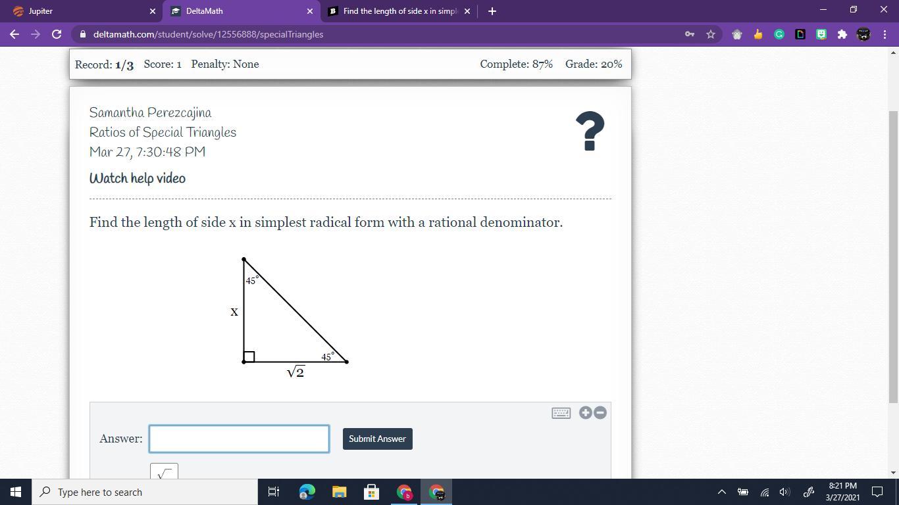Image resolution: width=899 pixels, height=505 pixels.
Task: Click the Watch help video link
Action: [x=138, y=178]
